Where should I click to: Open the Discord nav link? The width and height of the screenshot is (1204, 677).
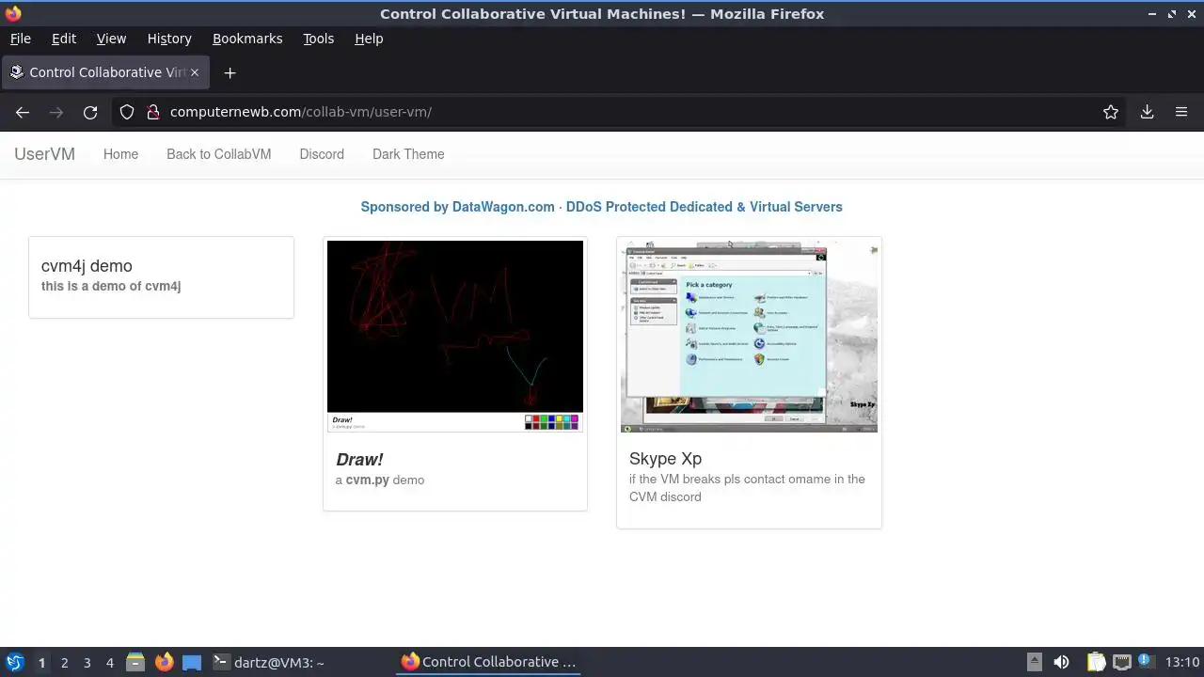coord(322,154)
